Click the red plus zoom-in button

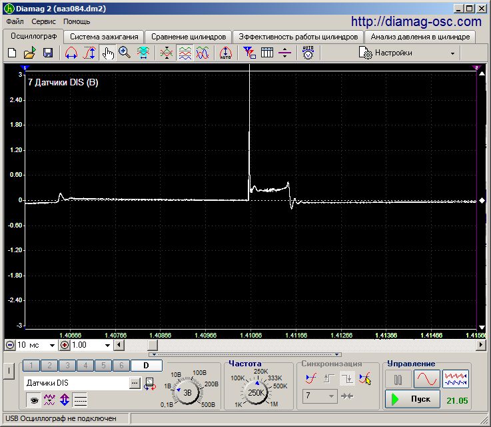click(x=65, y=345)
